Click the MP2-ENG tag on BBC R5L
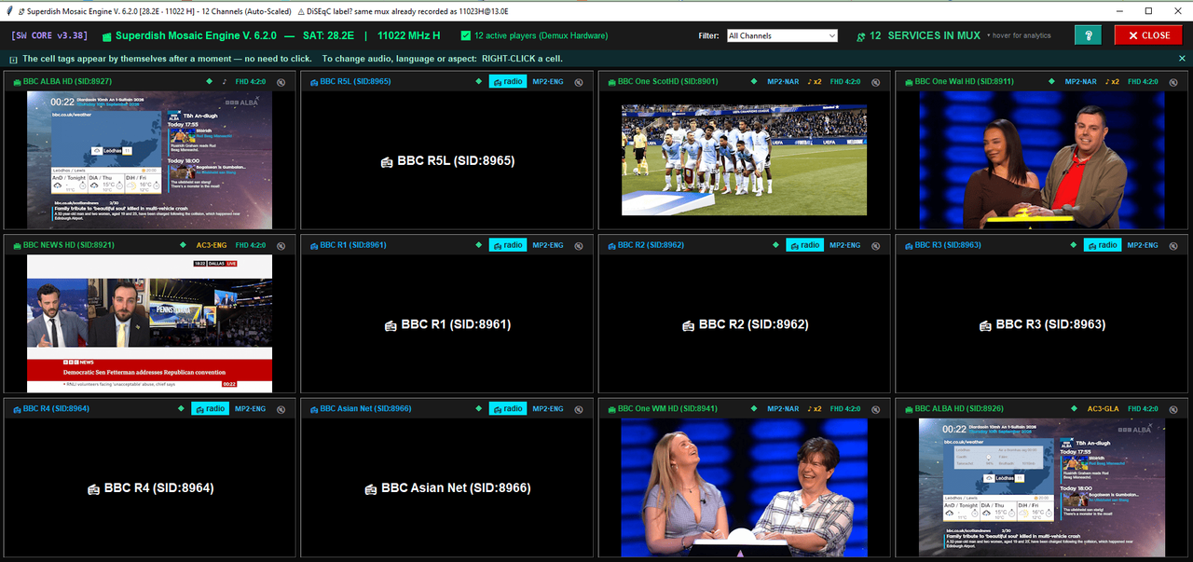This screenshot has height=562, width=1193. 548,82
